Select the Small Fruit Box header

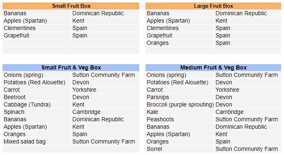71,6
